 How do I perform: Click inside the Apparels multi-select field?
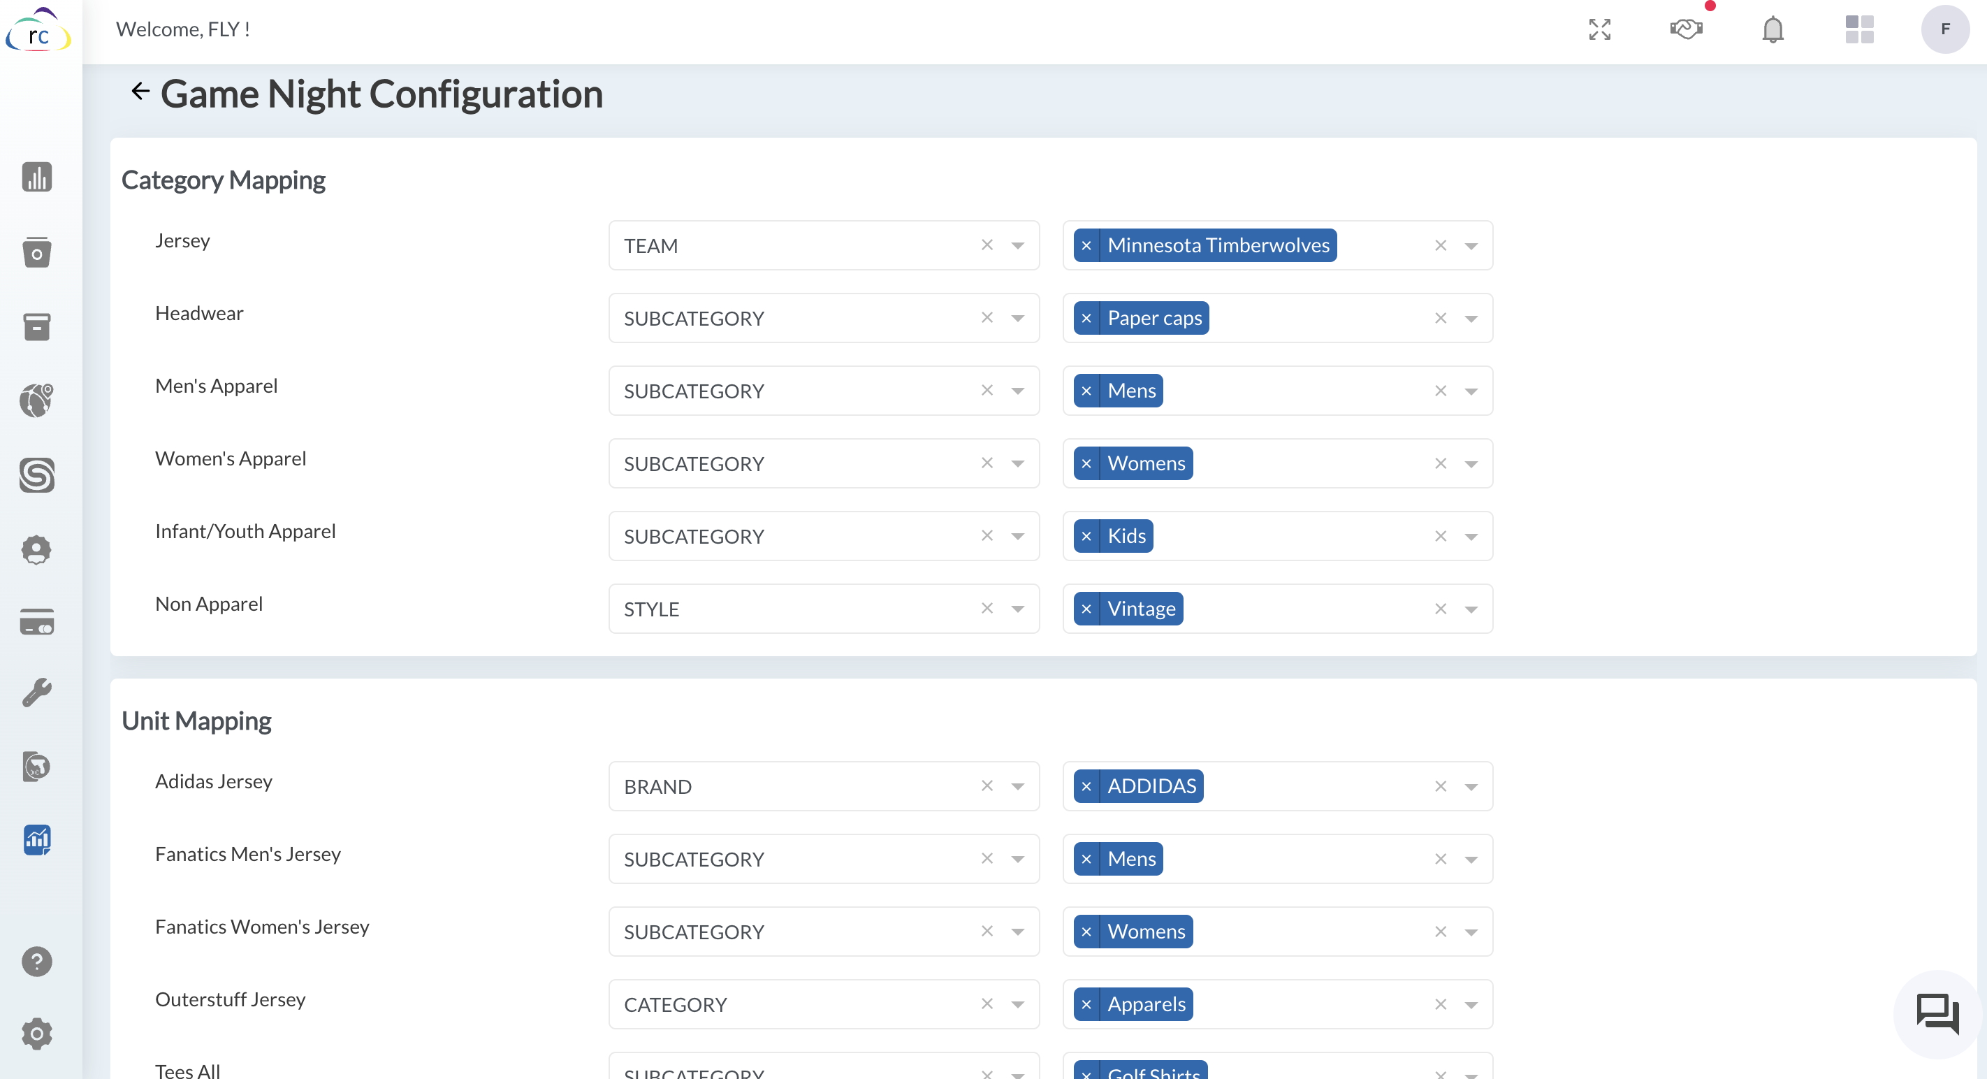[x=1277, y=1004]
